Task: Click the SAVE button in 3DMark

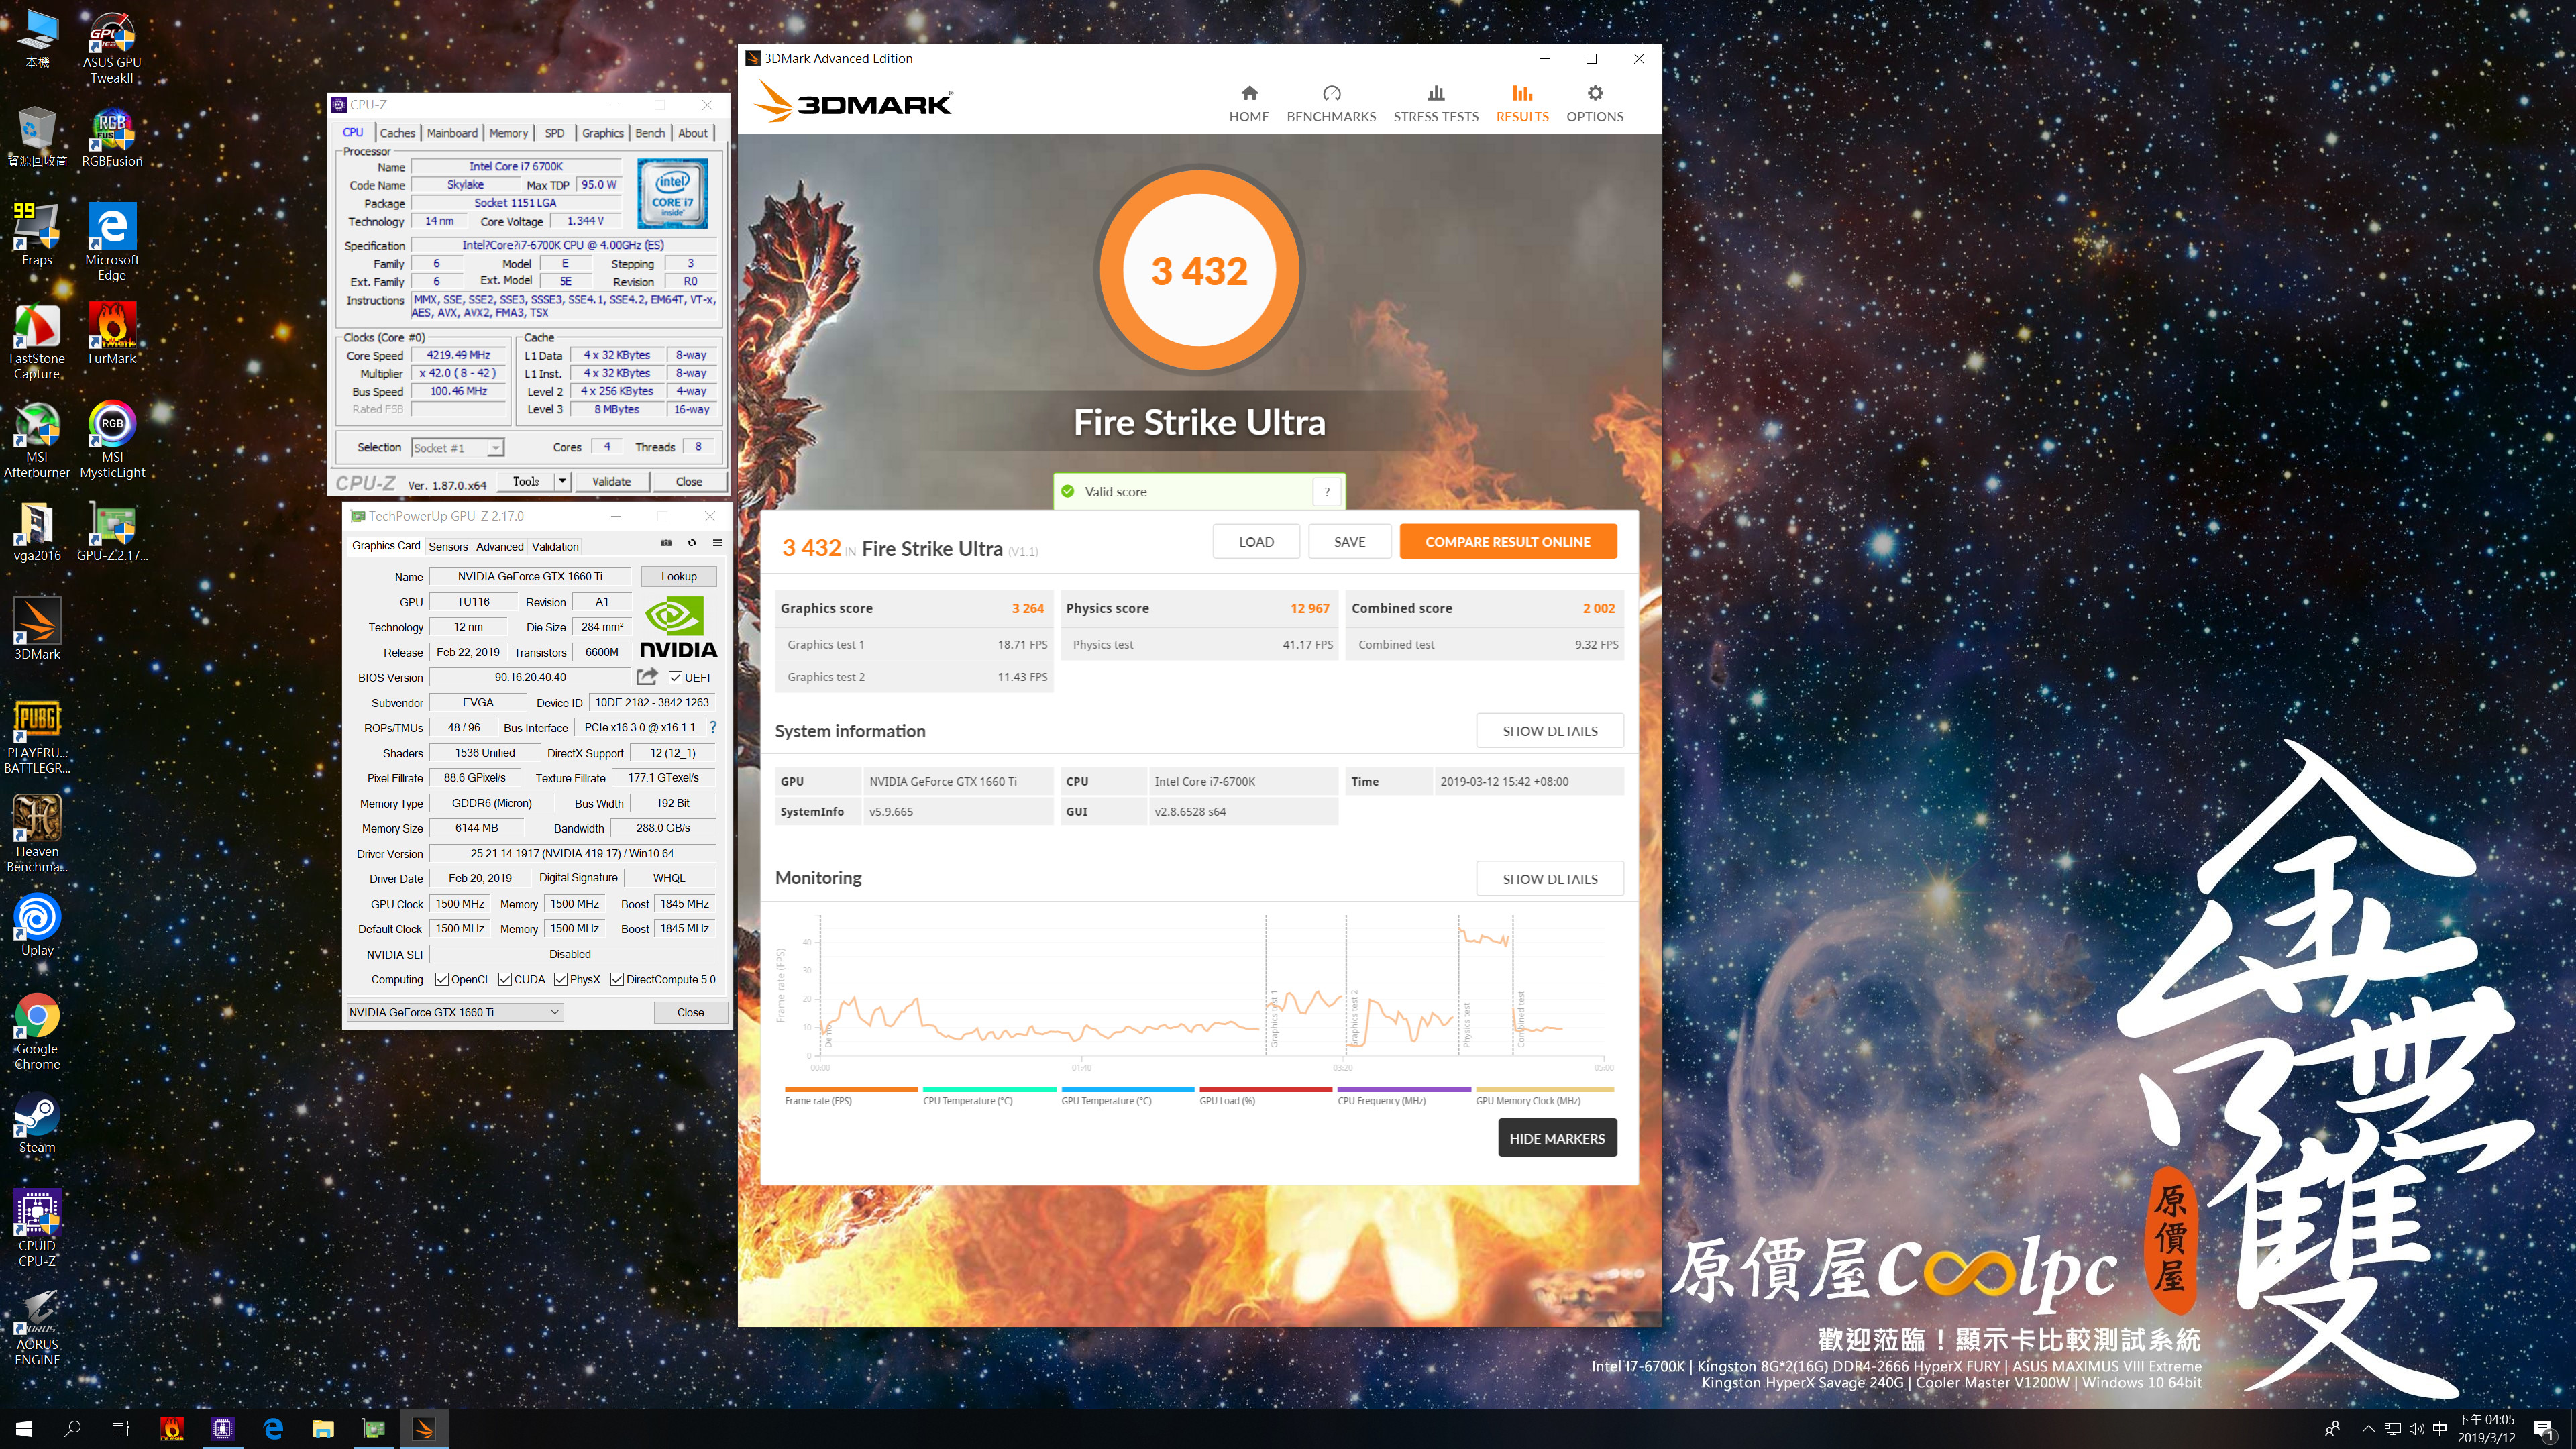Action: click(1349, 542)
